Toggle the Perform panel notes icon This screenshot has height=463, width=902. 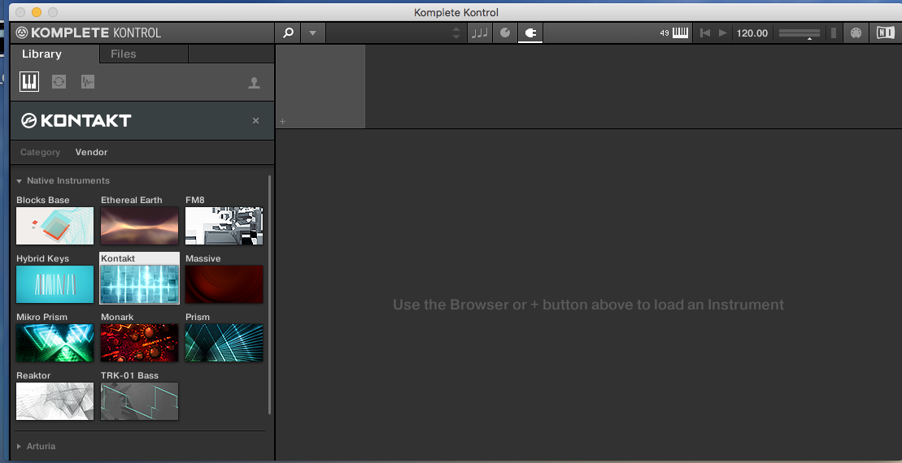(480, 32)
